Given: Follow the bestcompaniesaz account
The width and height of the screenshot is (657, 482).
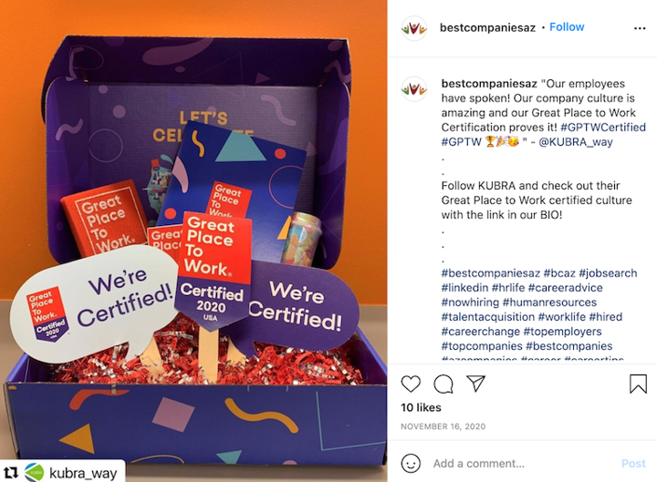Looking at the screenshot, I should click(x=567, y=27).
